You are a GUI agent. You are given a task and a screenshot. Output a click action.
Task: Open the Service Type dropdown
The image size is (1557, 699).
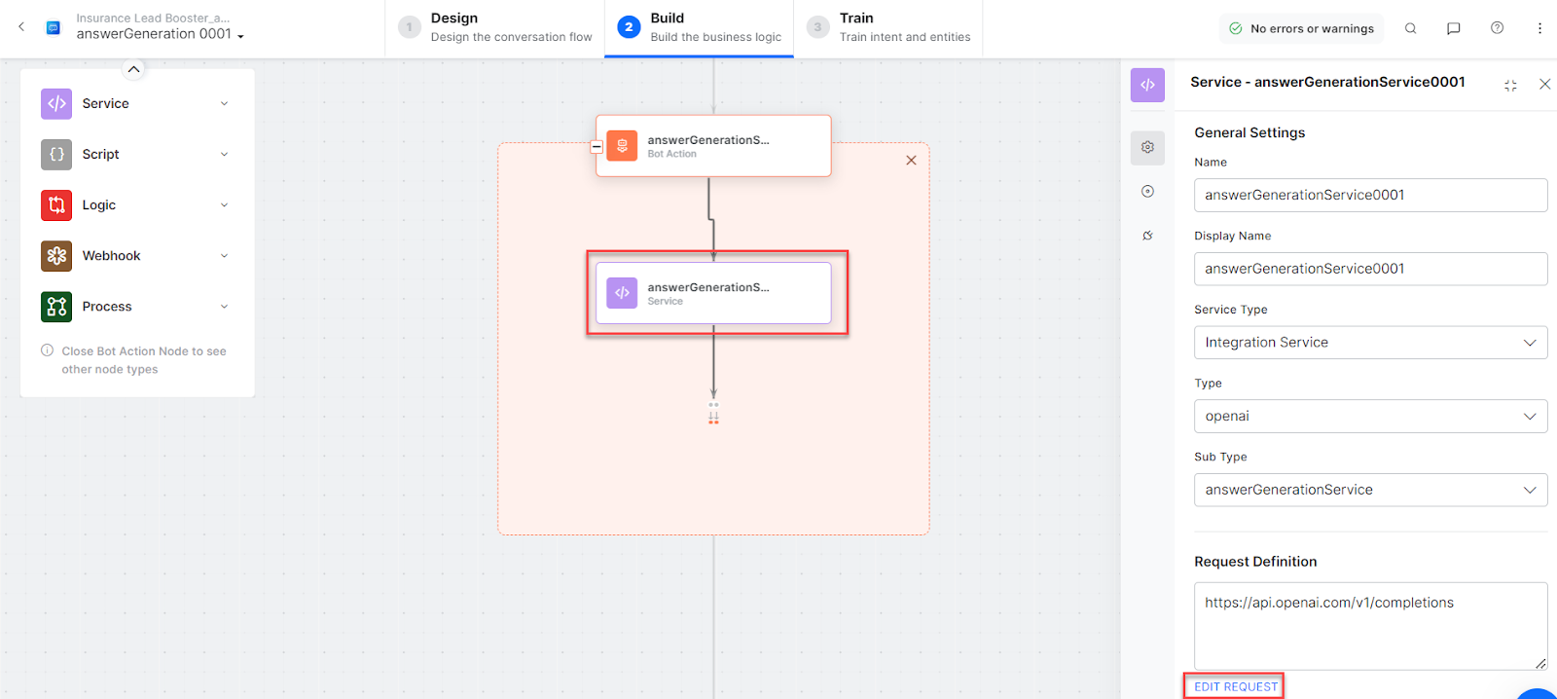[1369, 343]
